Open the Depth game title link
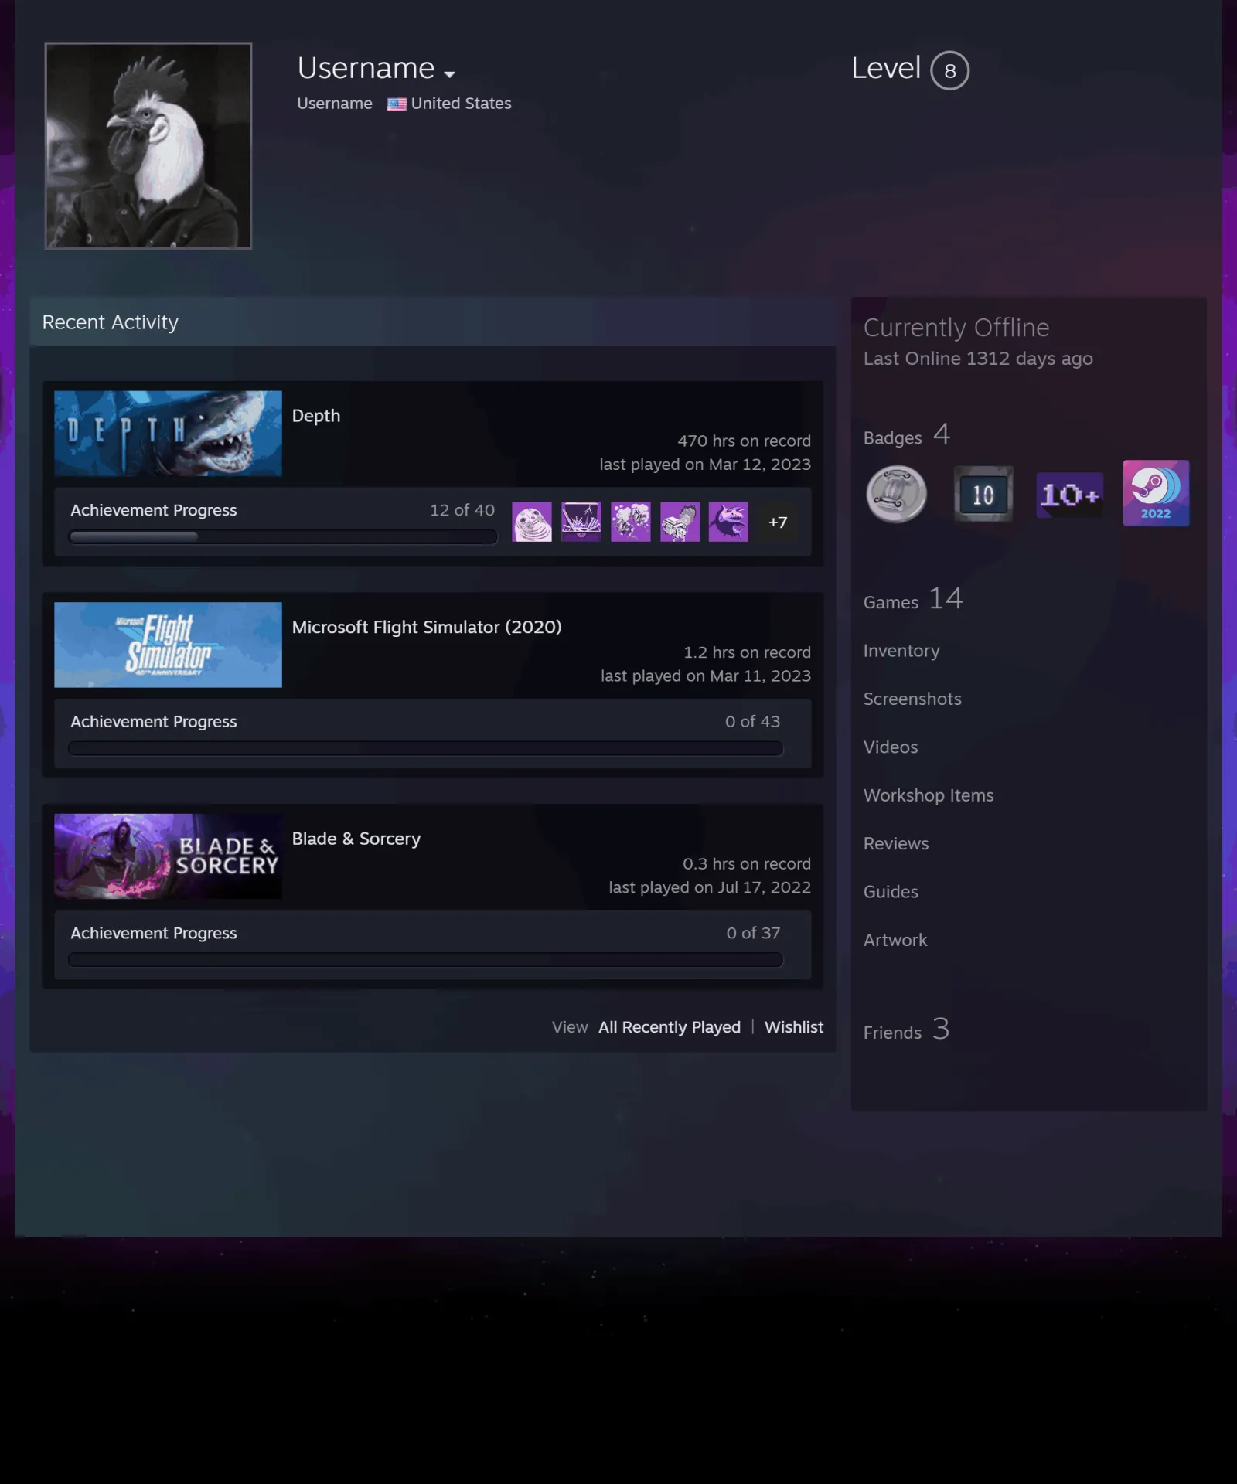1237x1484 pixels. click(315, 416)
